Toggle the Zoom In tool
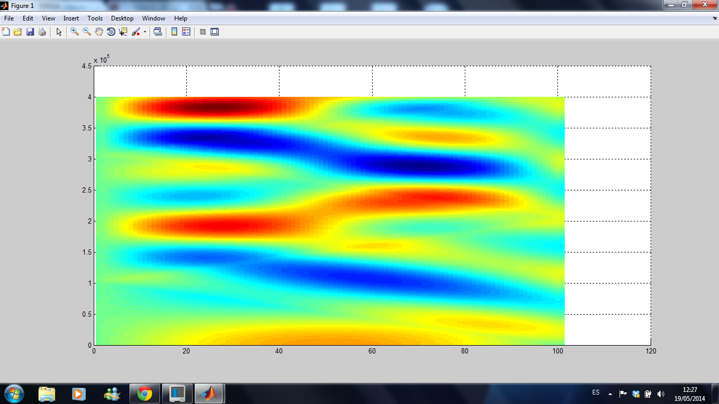719x404 pixels. click(75, 32)
